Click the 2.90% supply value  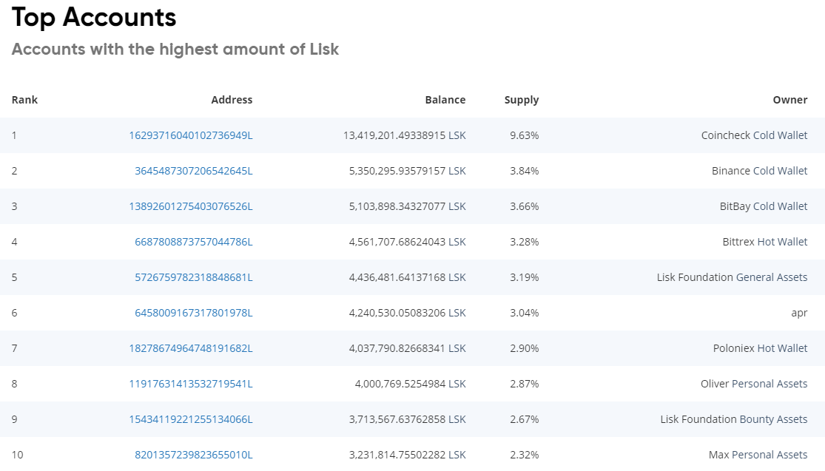point(524,348)
